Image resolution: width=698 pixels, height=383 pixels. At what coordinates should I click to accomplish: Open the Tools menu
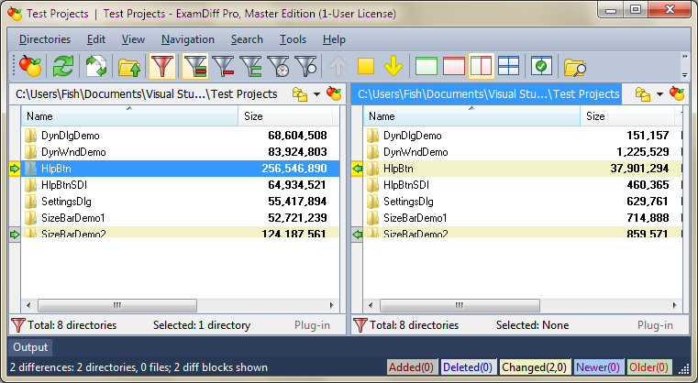[x=293, y=39]
